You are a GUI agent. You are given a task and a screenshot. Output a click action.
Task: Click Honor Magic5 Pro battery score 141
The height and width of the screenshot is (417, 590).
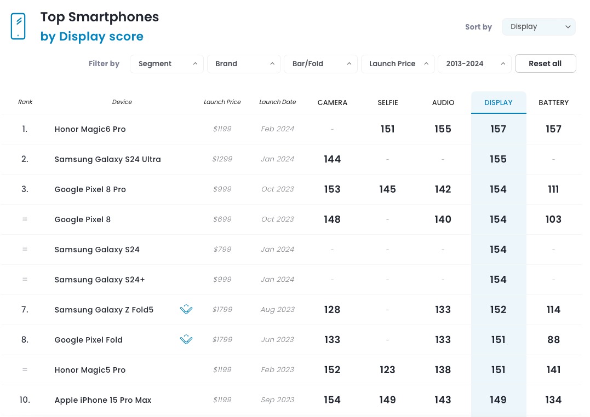pyautogui.click(x=553, y=369)
